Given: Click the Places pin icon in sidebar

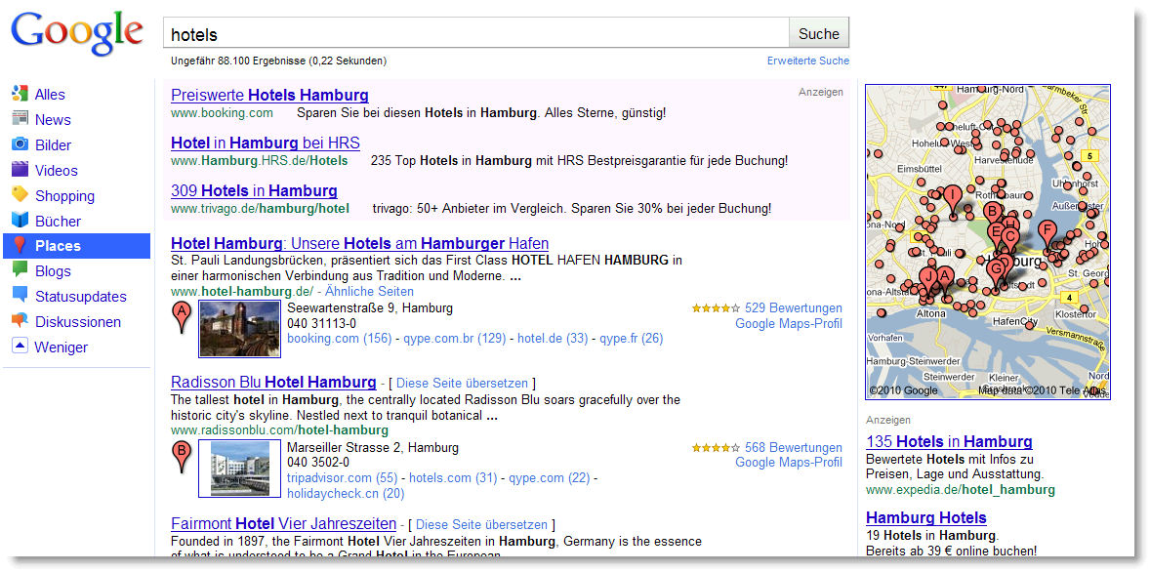Looking at the screenshot, I should tap(20, 246).
